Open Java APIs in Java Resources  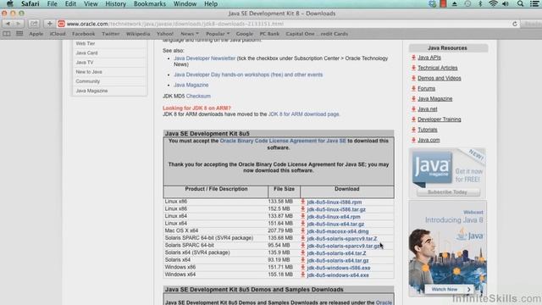point(429,58)
